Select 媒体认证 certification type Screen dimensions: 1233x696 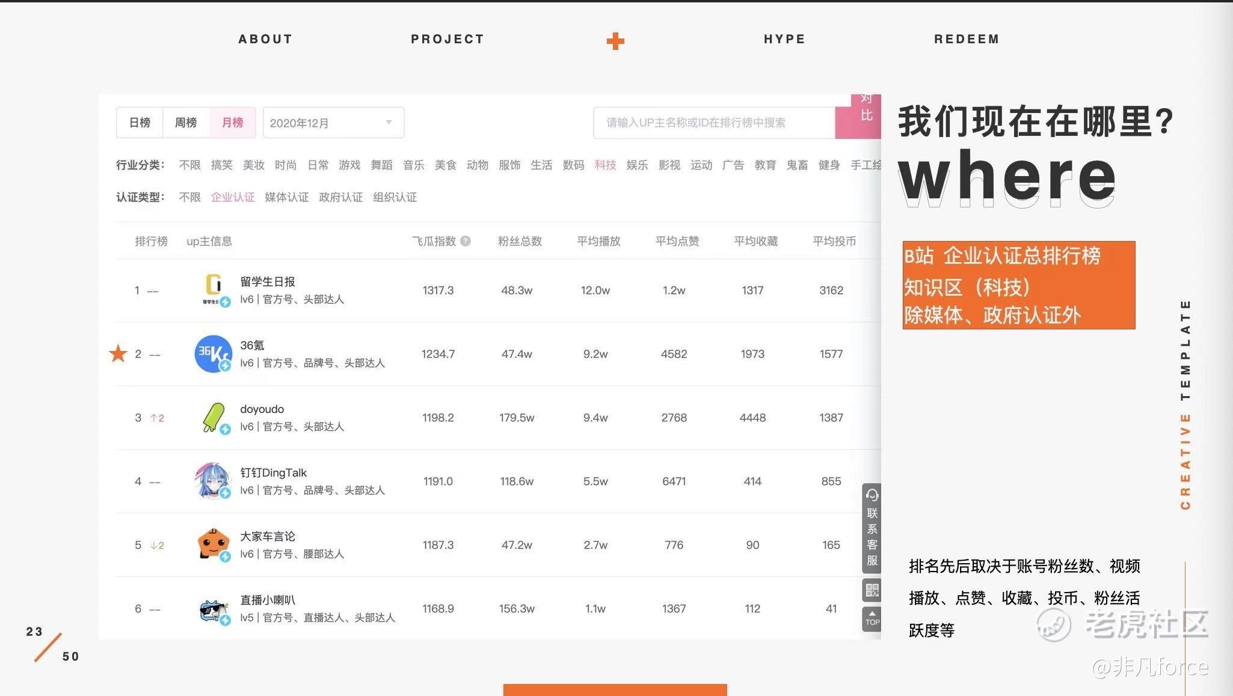pyautogui.click(x=287, y=197)
